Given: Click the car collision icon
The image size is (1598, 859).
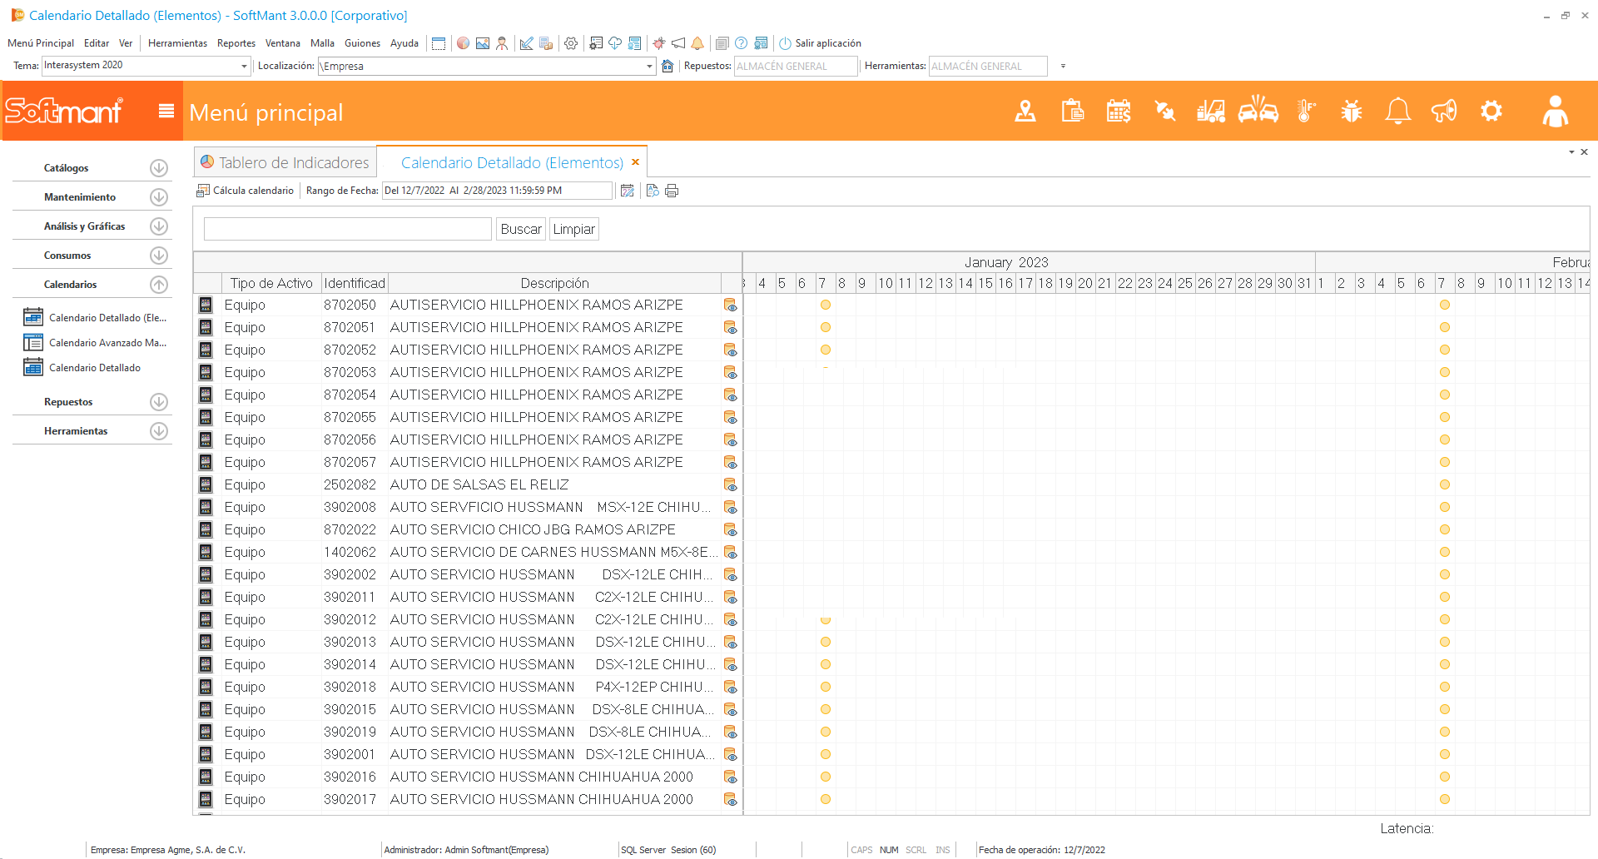Looking at the screenshot, I should (1258, 110).
